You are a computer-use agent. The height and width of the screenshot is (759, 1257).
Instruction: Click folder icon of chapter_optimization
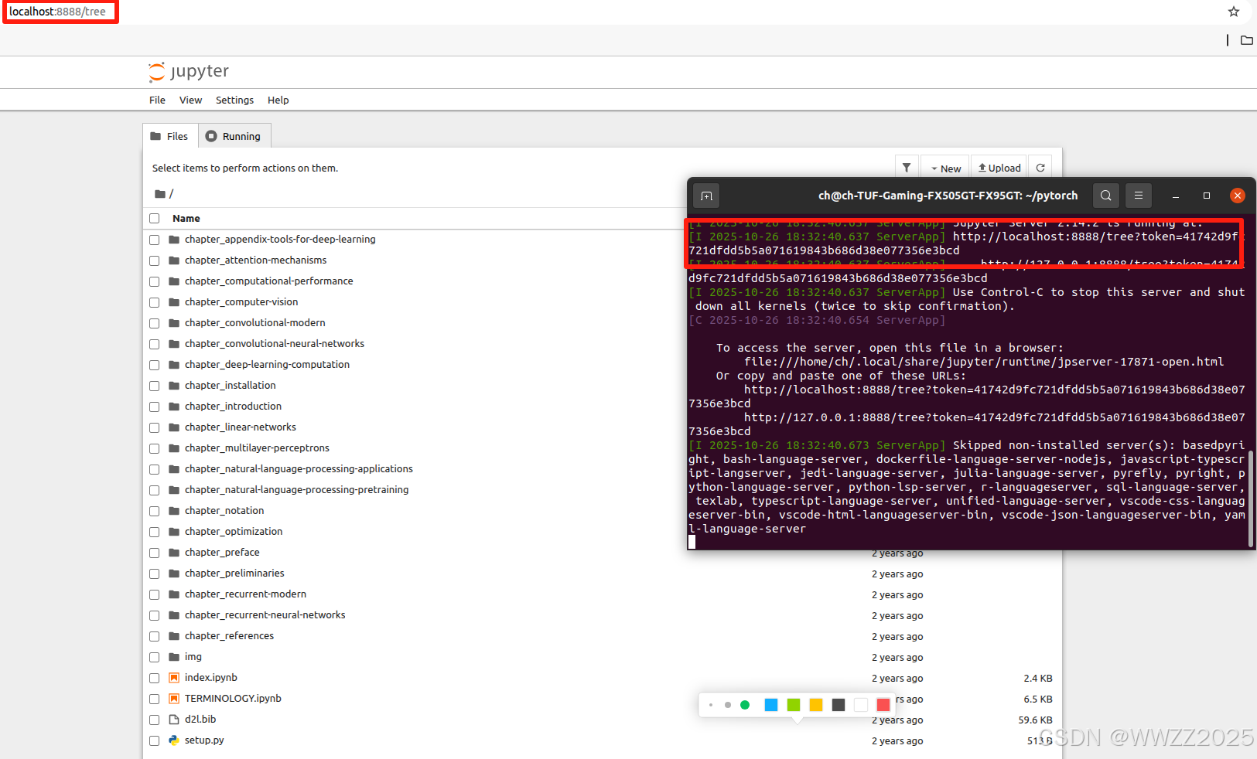(174, 532)
